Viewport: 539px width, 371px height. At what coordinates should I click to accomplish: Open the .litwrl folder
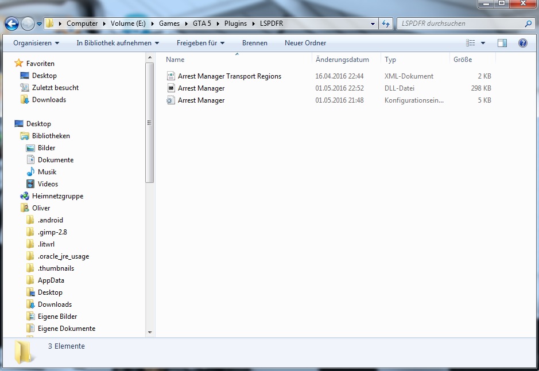pyautogui.click(x=46, y=244)
